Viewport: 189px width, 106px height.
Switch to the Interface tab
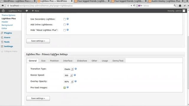[68, 61]
